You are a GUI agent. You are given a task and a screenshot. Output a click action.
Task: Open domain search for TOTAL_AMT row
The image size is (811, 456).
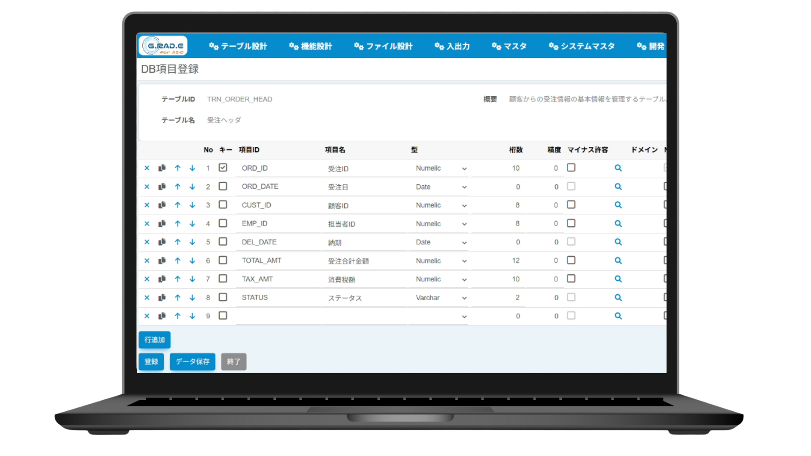tap(618, 261)
